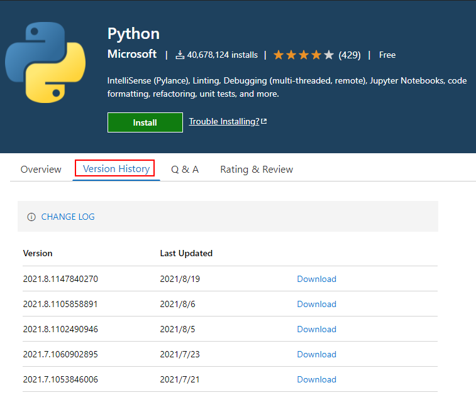
Task: Download version 2021.8.1105858891
Action: coord(317,304)
